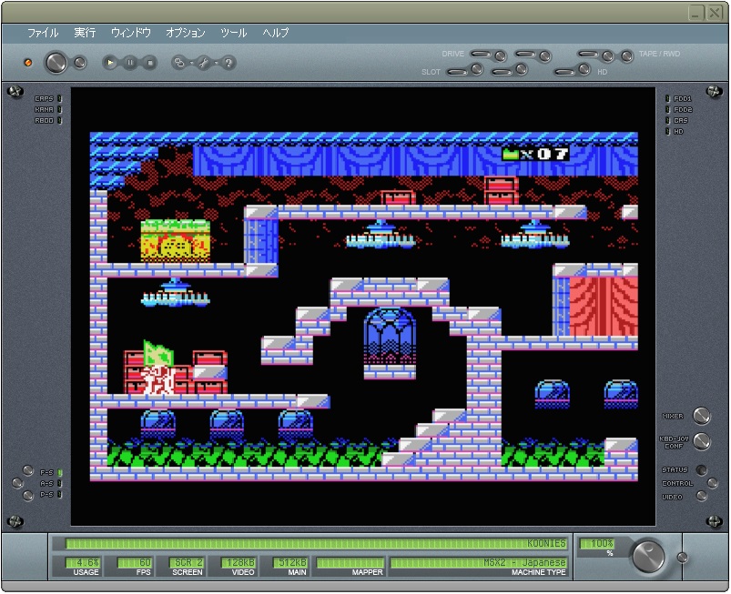
Task: Click the CAS activity LED
Action: click(667, 120)
